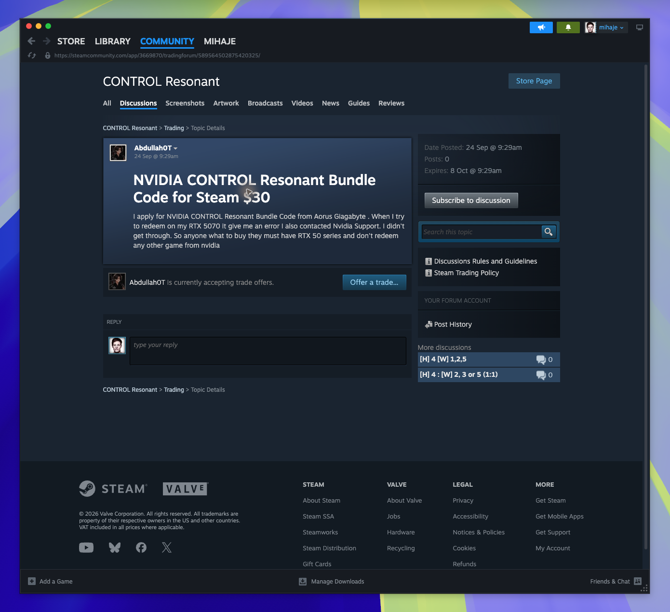
Task: Open the COMMUNITY menu
Action: pos(167,41)
